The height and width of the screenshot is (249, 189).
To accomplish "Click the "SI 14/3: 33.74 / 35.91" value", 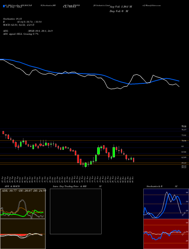I will point(29,22).
